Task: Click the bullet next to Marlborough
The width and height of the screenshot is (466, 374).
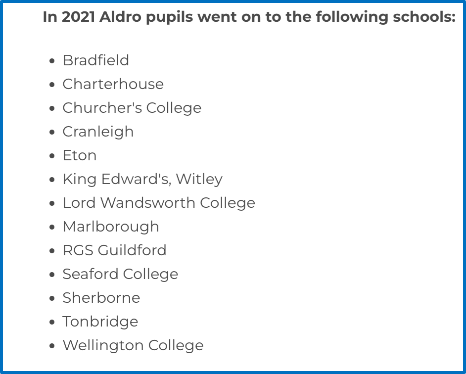Action: pyautogui.click(x=52, y=227)
